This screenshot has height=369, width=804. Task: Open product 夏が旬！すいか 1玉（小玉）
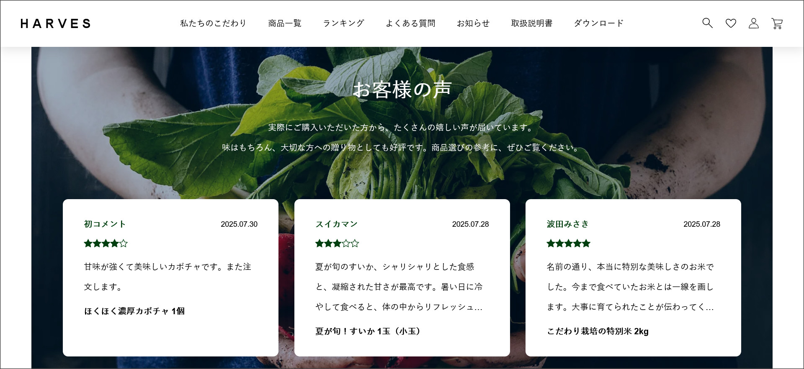[x=368, y=331]
